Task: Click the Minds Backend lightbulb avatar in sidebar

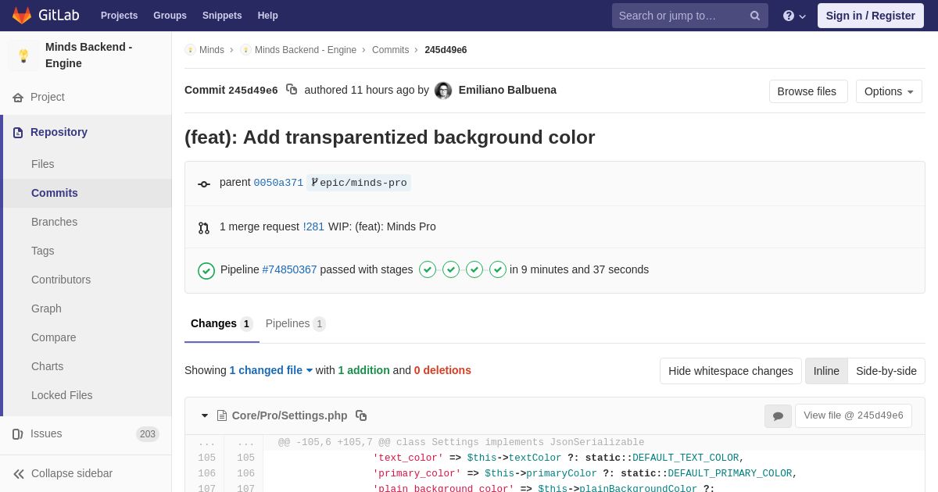Action: click(x=23, y=55)
